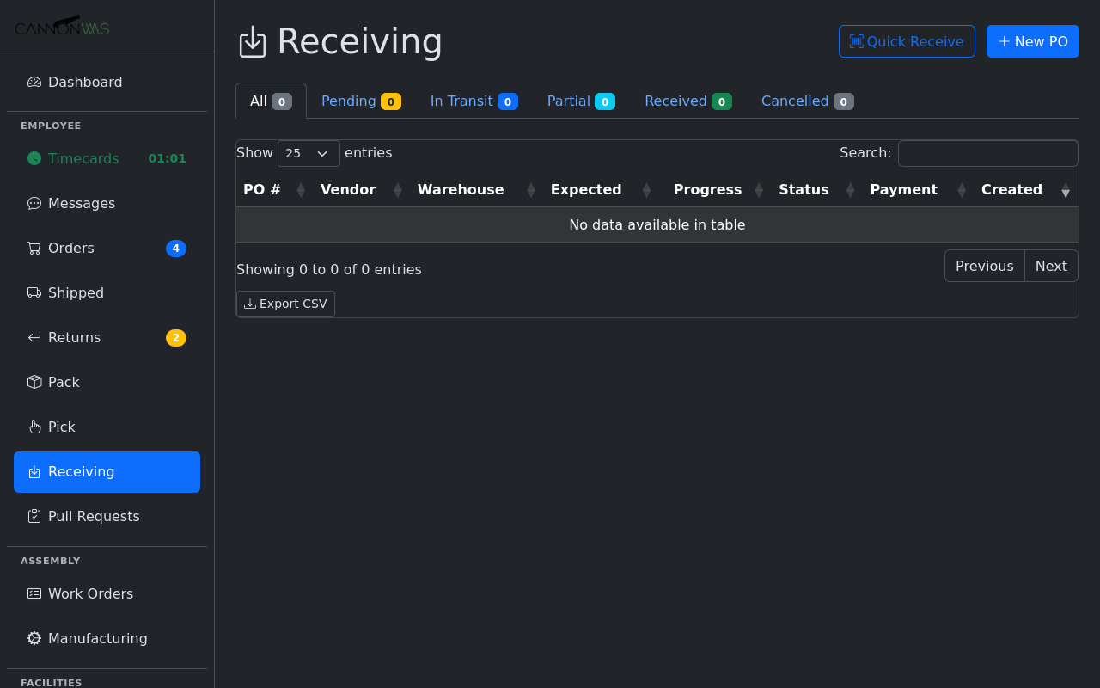Open the In Transit tab
This screenshot has width=1100, height=688.
tap(474, 101)
